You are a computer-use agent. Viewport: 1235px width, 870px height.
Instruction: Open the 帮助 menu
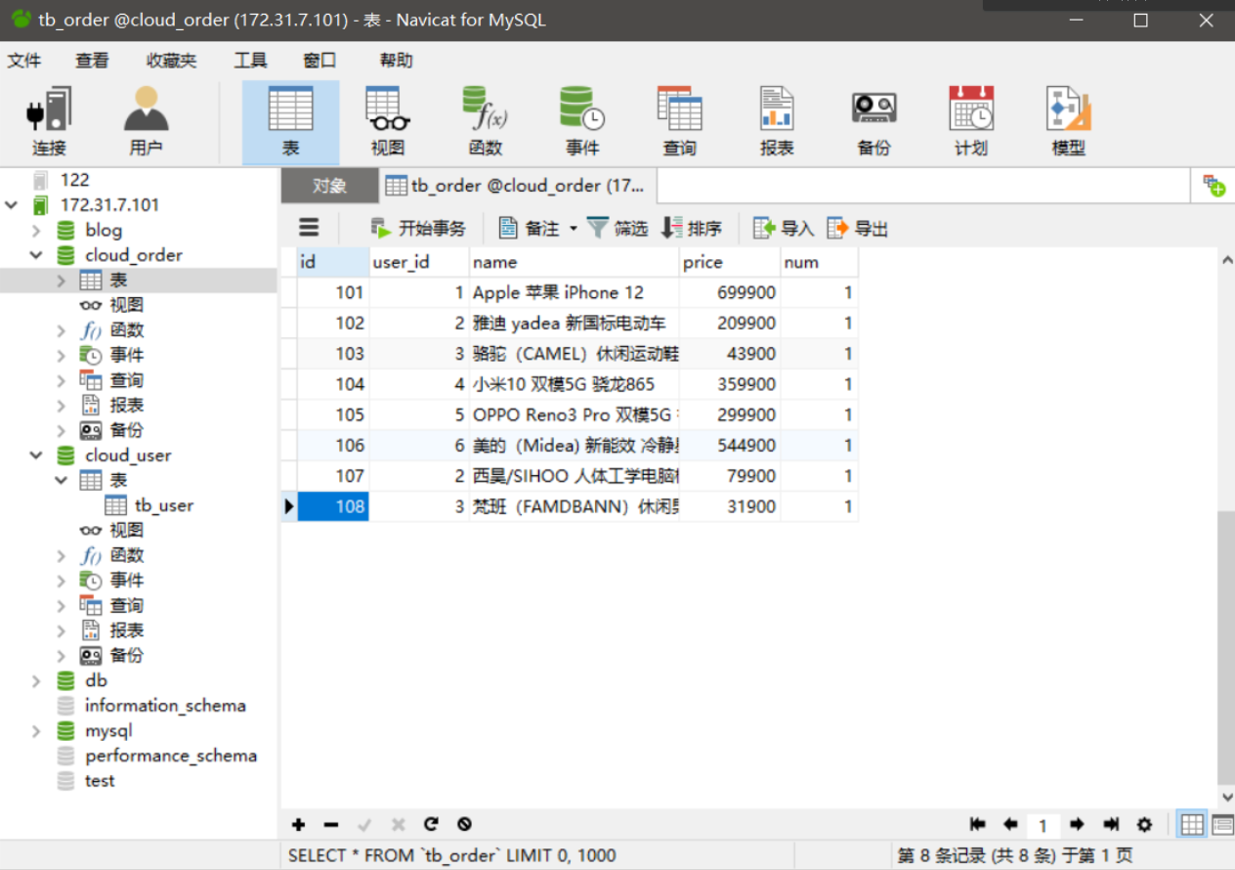(396, 61)
